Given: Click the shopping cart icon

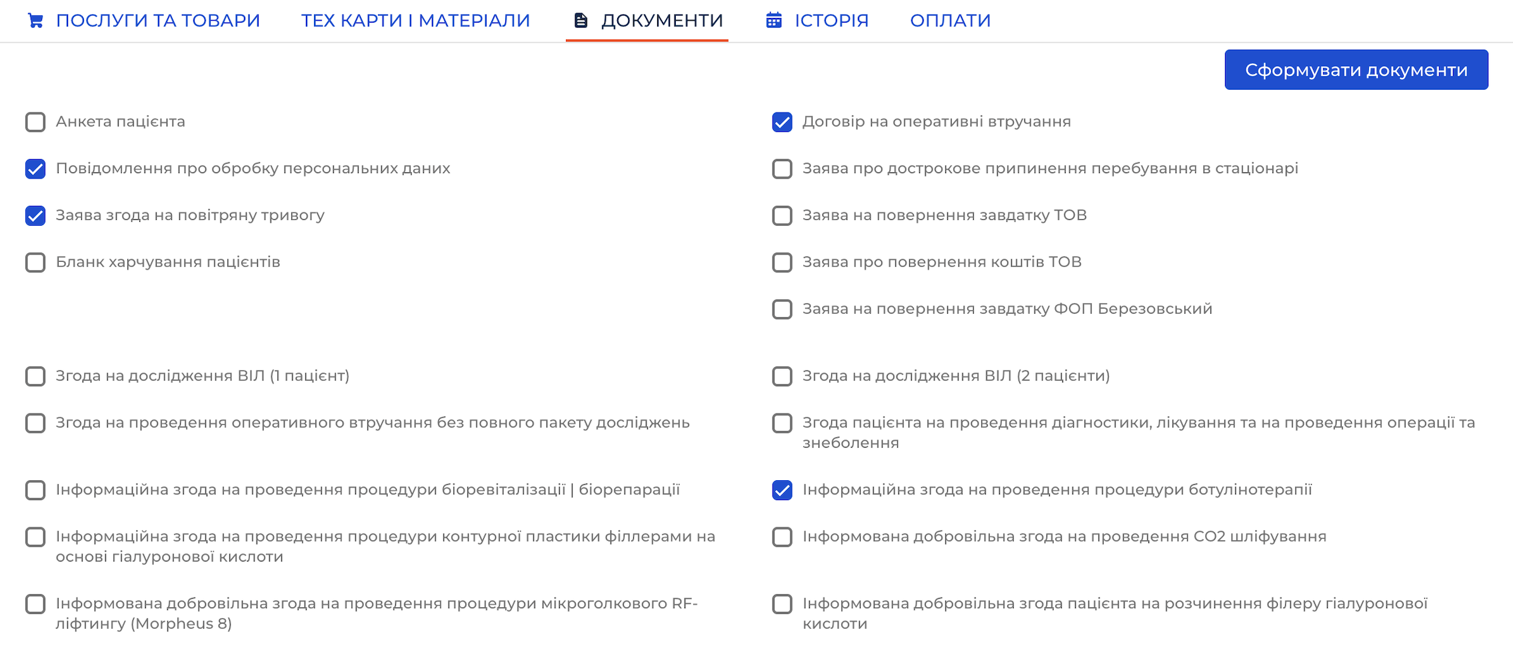Looking at the screenshot, I should point(35,21).
